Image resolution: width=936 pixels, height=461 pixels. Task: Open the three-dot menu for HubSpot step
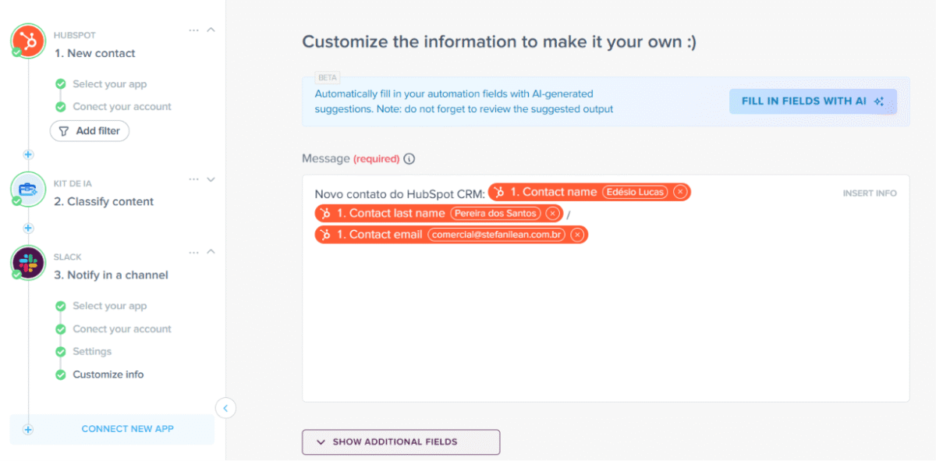(x=194, y=30)
